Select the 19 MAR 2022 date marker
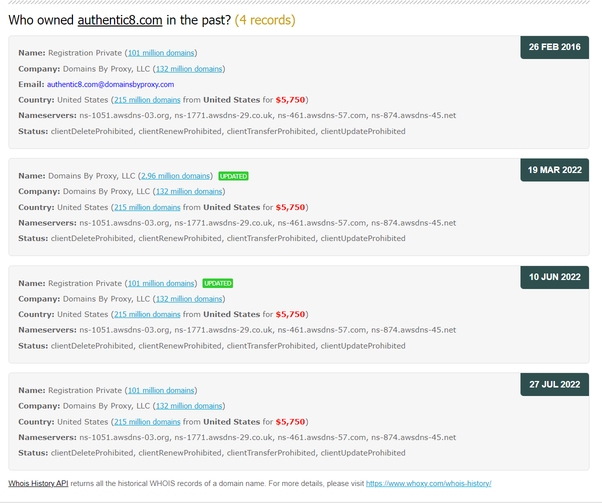Screen dimensions: 602x503 coord(554,170)
